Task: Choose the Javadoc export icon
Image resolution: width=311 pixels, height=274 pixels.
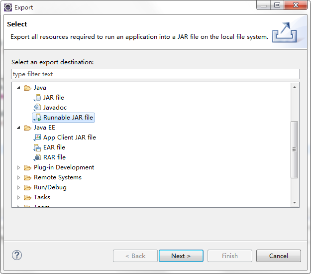Action: 37,108
